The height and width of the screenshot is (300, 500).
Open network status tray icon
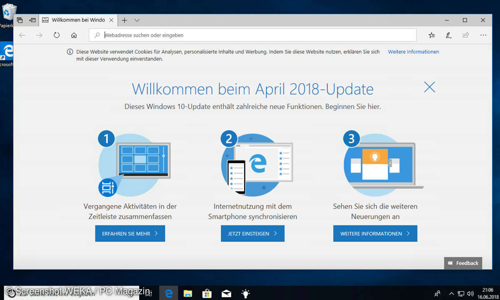coord(461,293)
